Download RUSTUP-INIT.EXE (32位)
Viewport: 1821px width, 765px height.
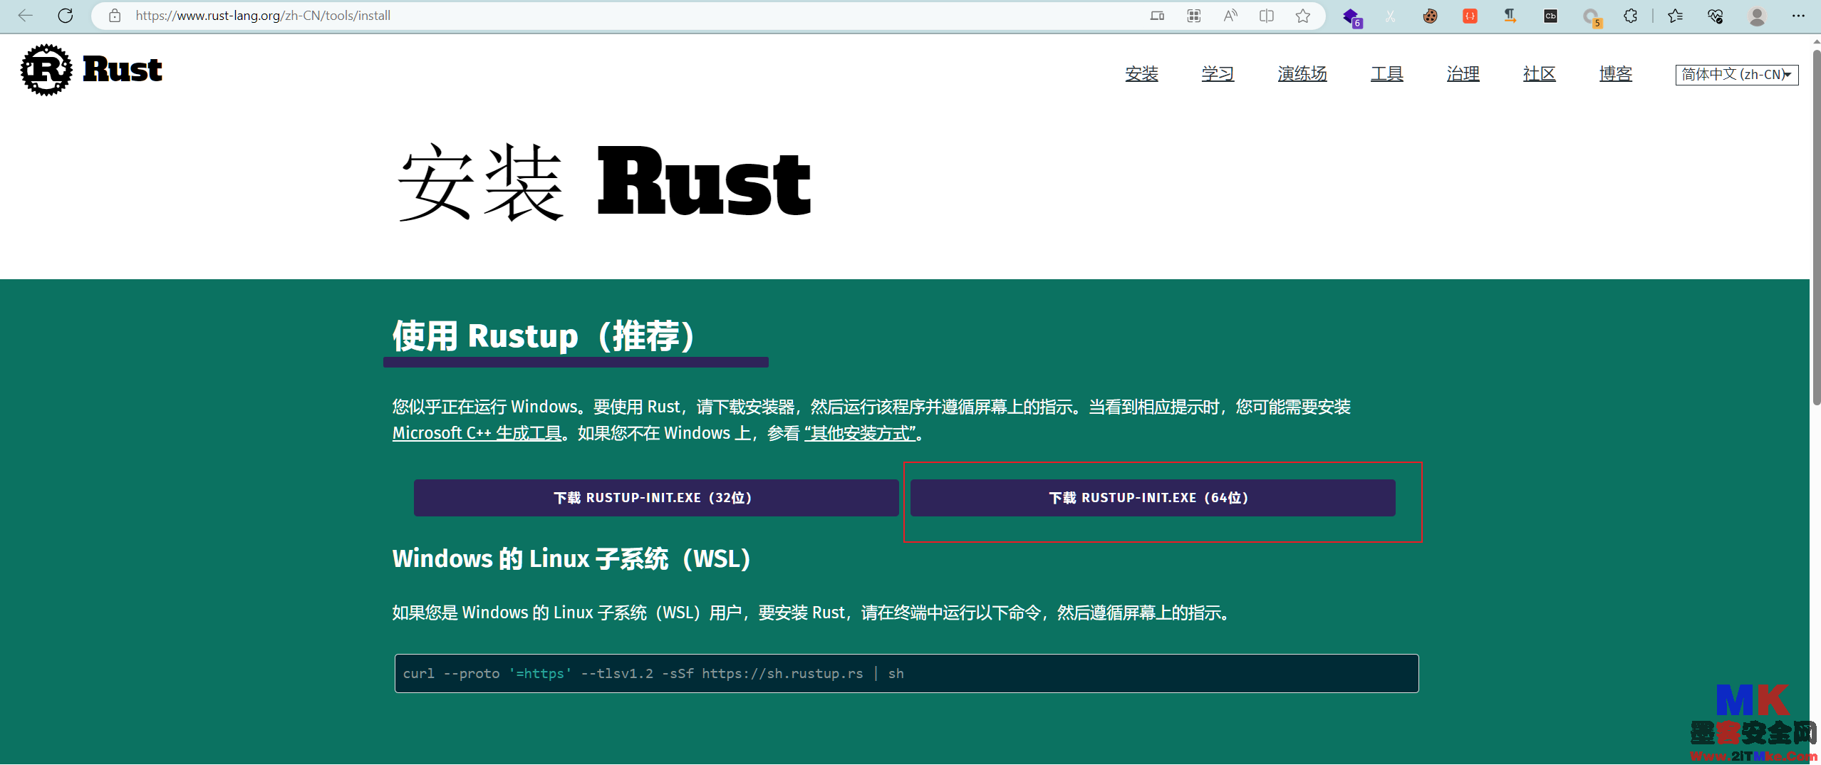[x=655, y=497]
